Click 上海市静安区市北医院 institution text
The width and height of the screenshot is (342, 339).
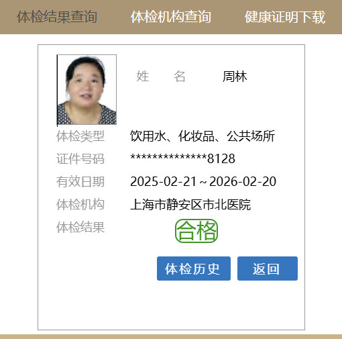pos(190,205)
